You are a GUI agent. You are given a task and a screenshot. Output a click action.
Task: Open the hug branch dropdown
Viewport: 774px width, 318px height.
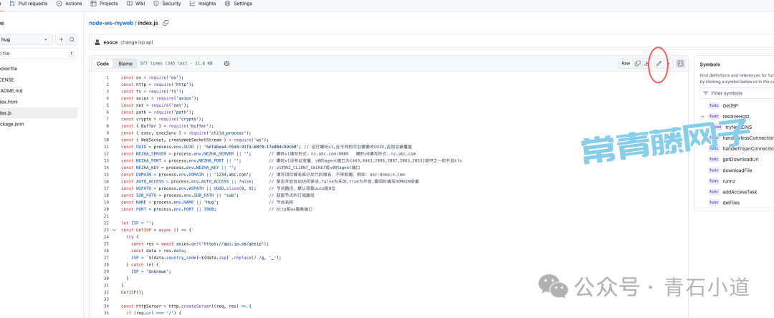pyautogui.click(x=26, y=39)
